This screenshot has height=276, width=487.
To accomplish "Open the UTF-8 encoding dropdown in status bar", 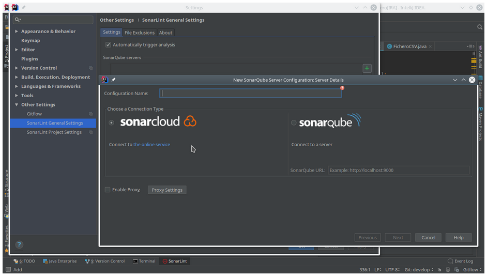I will click(392, 270).
